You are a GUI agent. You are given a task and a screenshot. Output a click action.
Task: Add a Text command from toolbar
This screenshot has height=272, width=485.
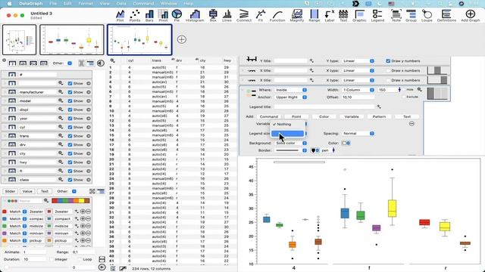coord(343,15)
